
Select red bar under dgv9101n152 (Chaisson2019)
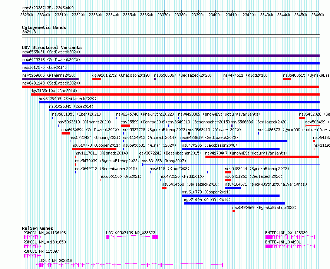[x=97, y=79]
